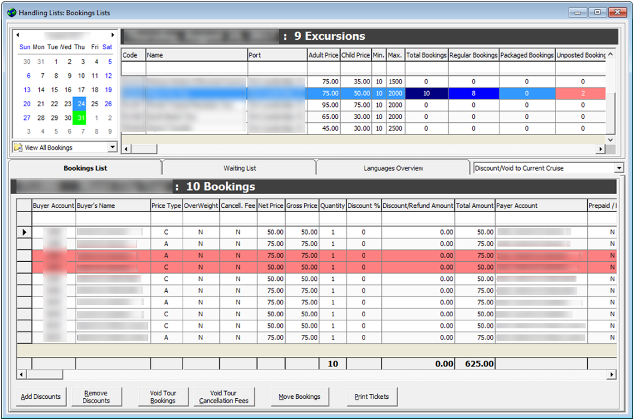Click the Discount % column header
Viewport: 633px width, 420px height.
pyautogui.click(x=364, y=206)
